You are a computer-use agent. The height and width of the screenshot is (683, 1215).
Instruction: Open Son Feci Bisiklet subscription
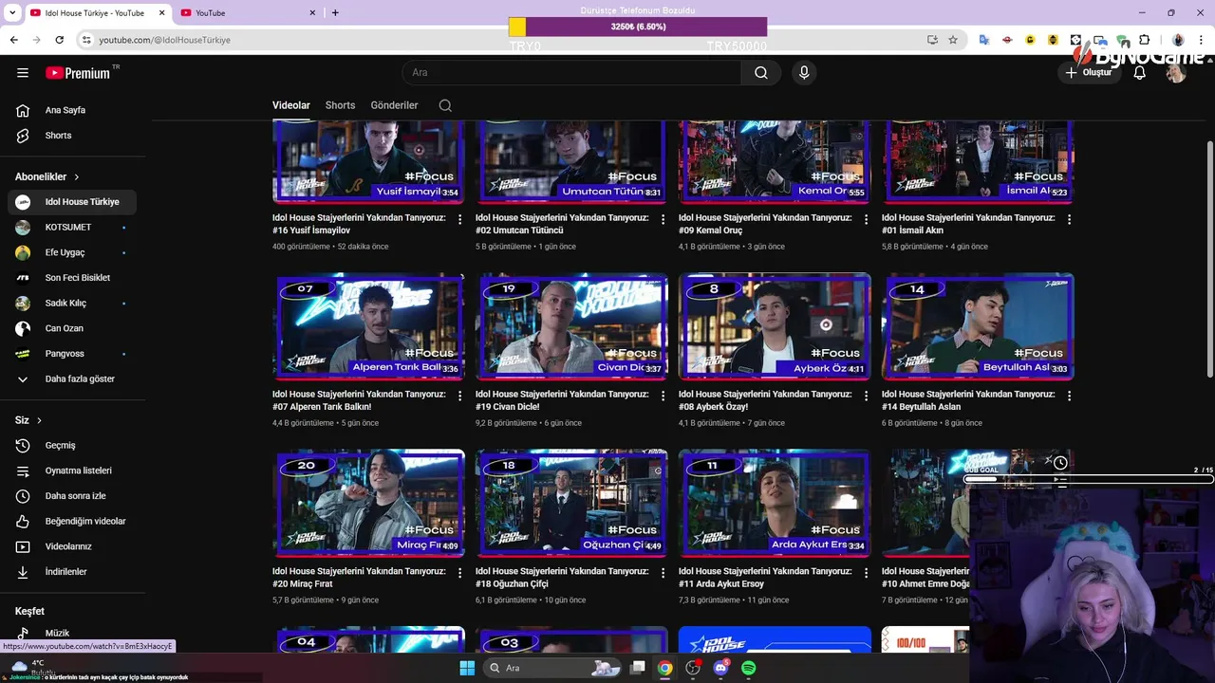(x=72, y=278)
